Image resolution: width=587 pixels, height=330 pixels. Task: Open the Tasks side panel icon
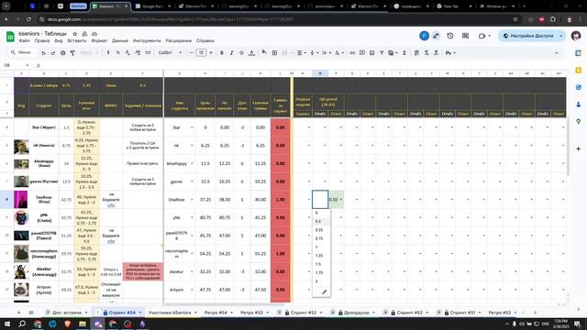point(579,87)
